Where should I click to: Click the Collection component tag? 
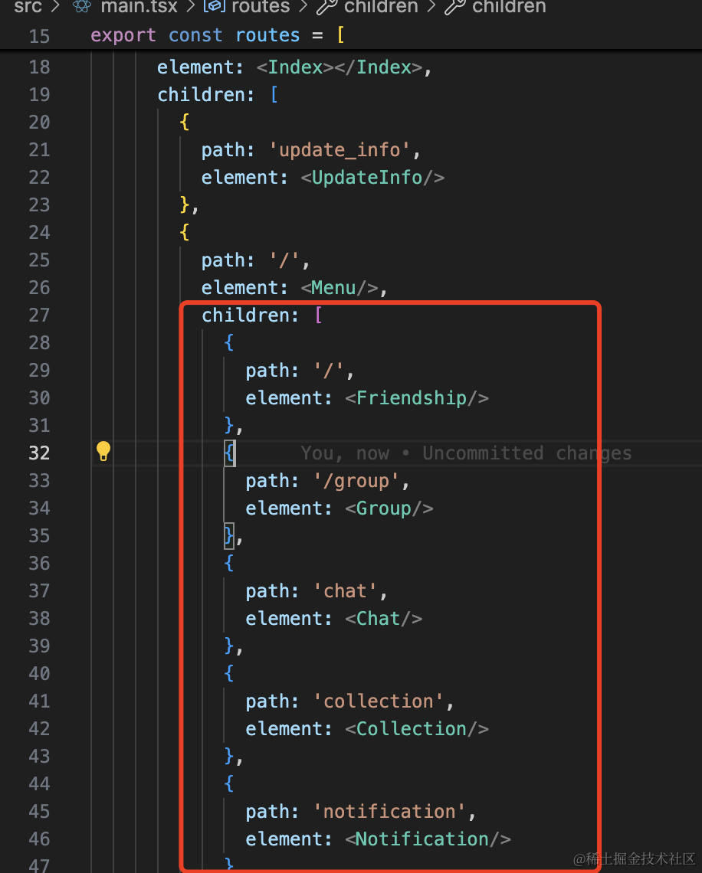412,729
